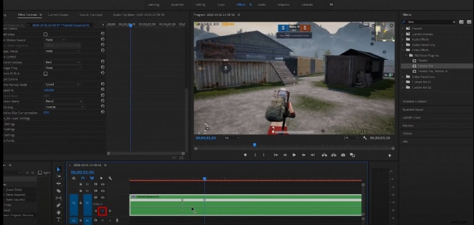
Task: Hide the V3 track output eye
Action: (103, 184)
